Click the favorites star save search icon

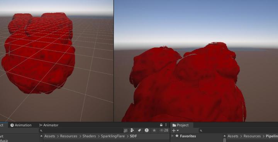[x=154, y=130]
